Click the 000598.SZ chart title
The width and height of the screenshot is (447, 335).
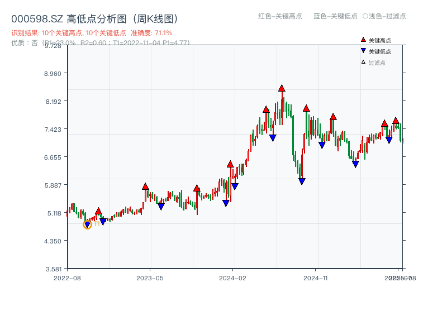click(x=94, y=19)
